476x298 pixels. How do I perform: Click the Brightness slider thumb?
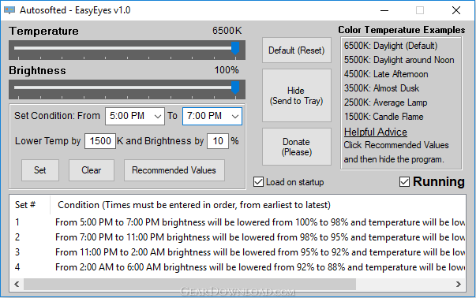[235, 88]
